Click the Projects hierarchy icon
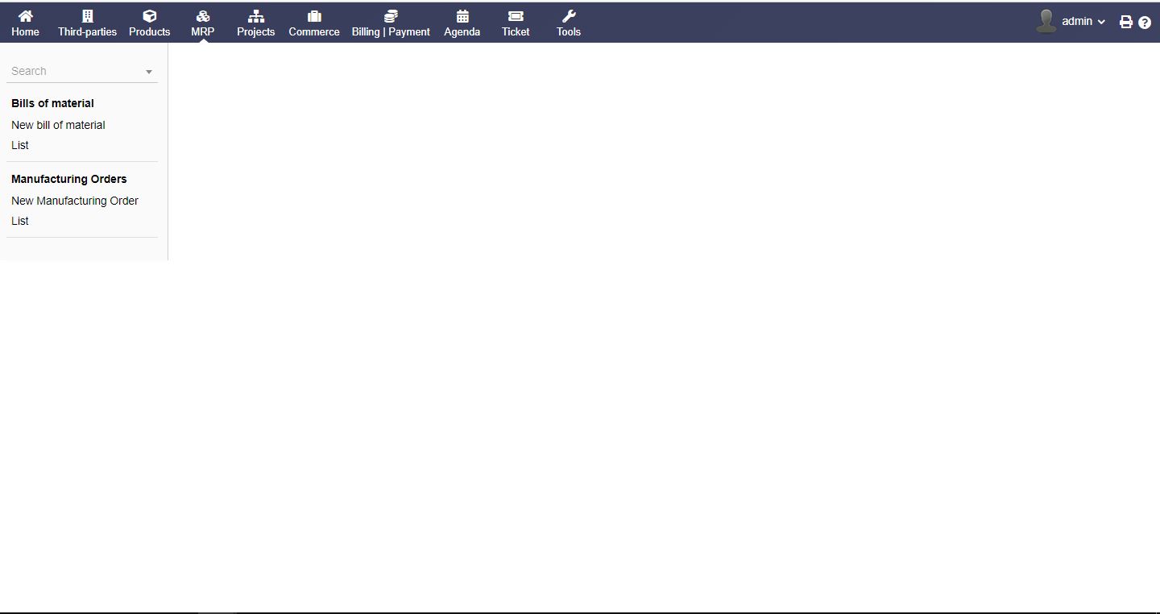The image size is (1160, 614). 256,16
